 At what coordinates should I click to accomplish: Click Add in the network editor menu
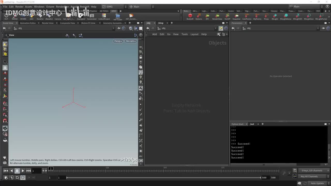pyautogui.click(x=154, y=34)
